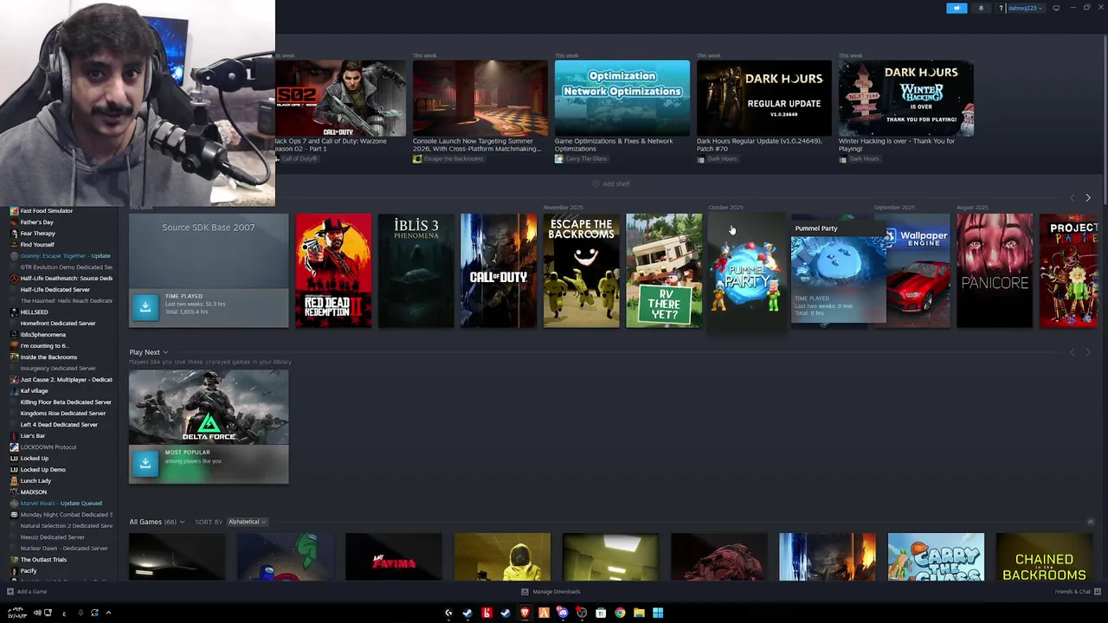Switch to Big Picture mode icon
The height and width of the screenshot is (623, 1108).
1056,8
